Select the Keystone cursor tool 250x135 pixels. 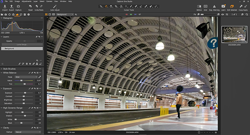[126, 6]
